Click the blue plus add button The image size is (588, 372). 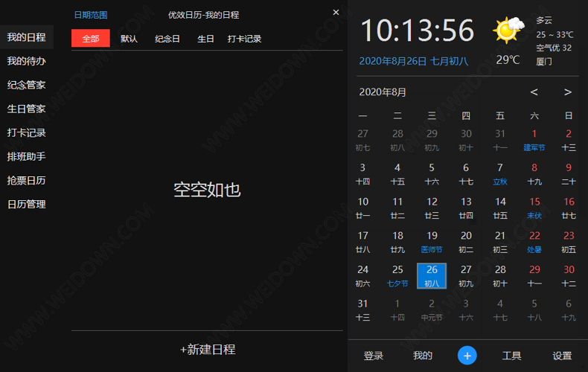tap(467, 356)
